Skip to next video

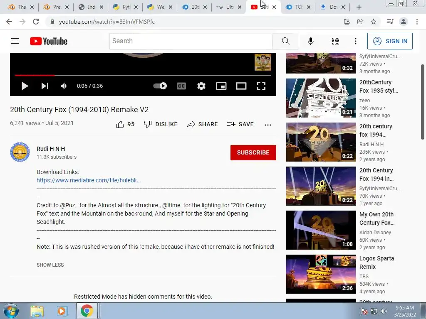(x=45, y=86)
